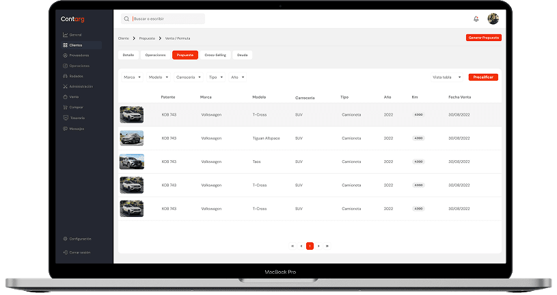
Task: Click the Generar Propuesta button
Action: pos(484,38)
